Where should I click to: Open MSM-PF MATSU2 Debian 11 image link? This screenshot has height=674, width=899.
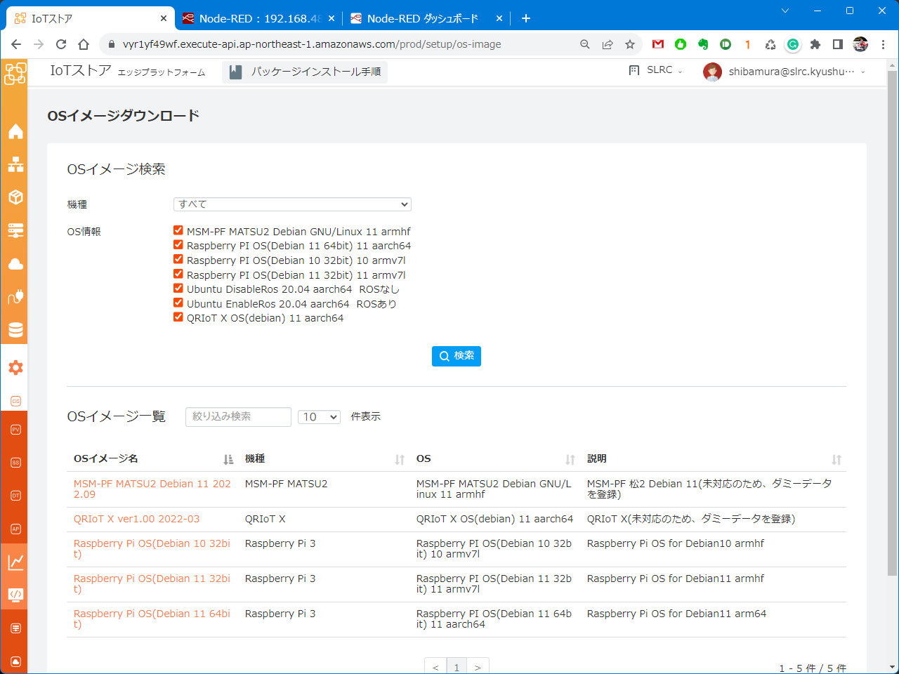152,489
